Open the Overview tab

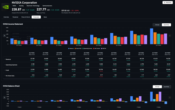tap(6, 17)
